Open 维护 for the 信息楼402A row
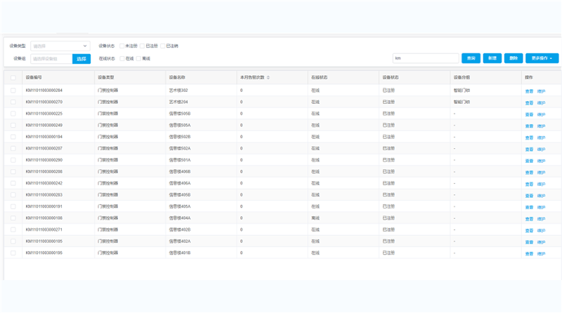 pos(541,242)
